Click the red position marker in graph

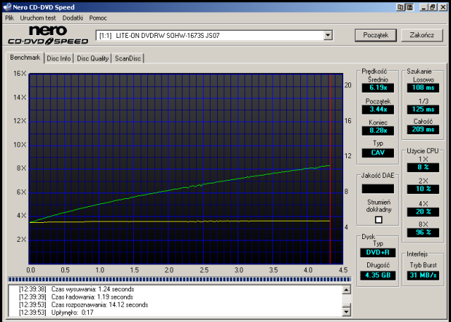[330, 169]
